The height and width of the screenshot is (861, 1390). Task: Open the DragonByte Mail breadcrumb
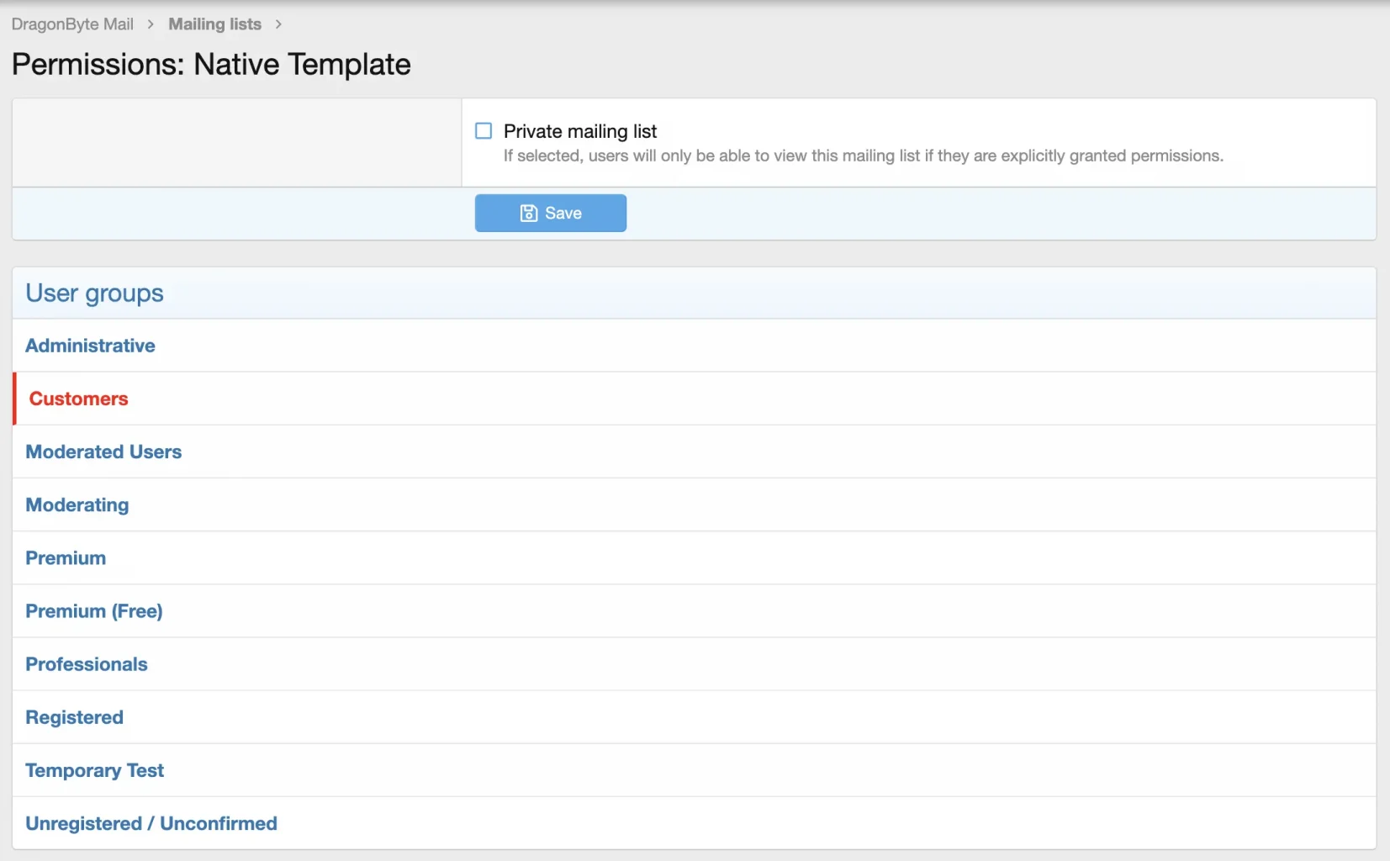coord(72,24)
